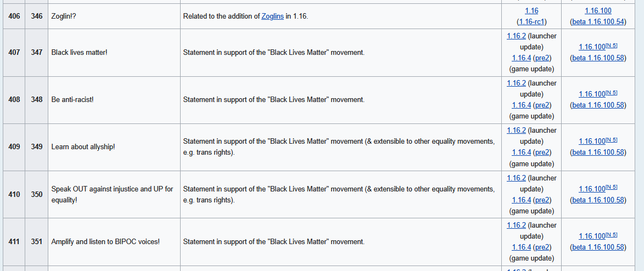Open pre2 link in Learn about allyship! row
The height and width of the screenshot is (271, 644).
click(542, 153)
